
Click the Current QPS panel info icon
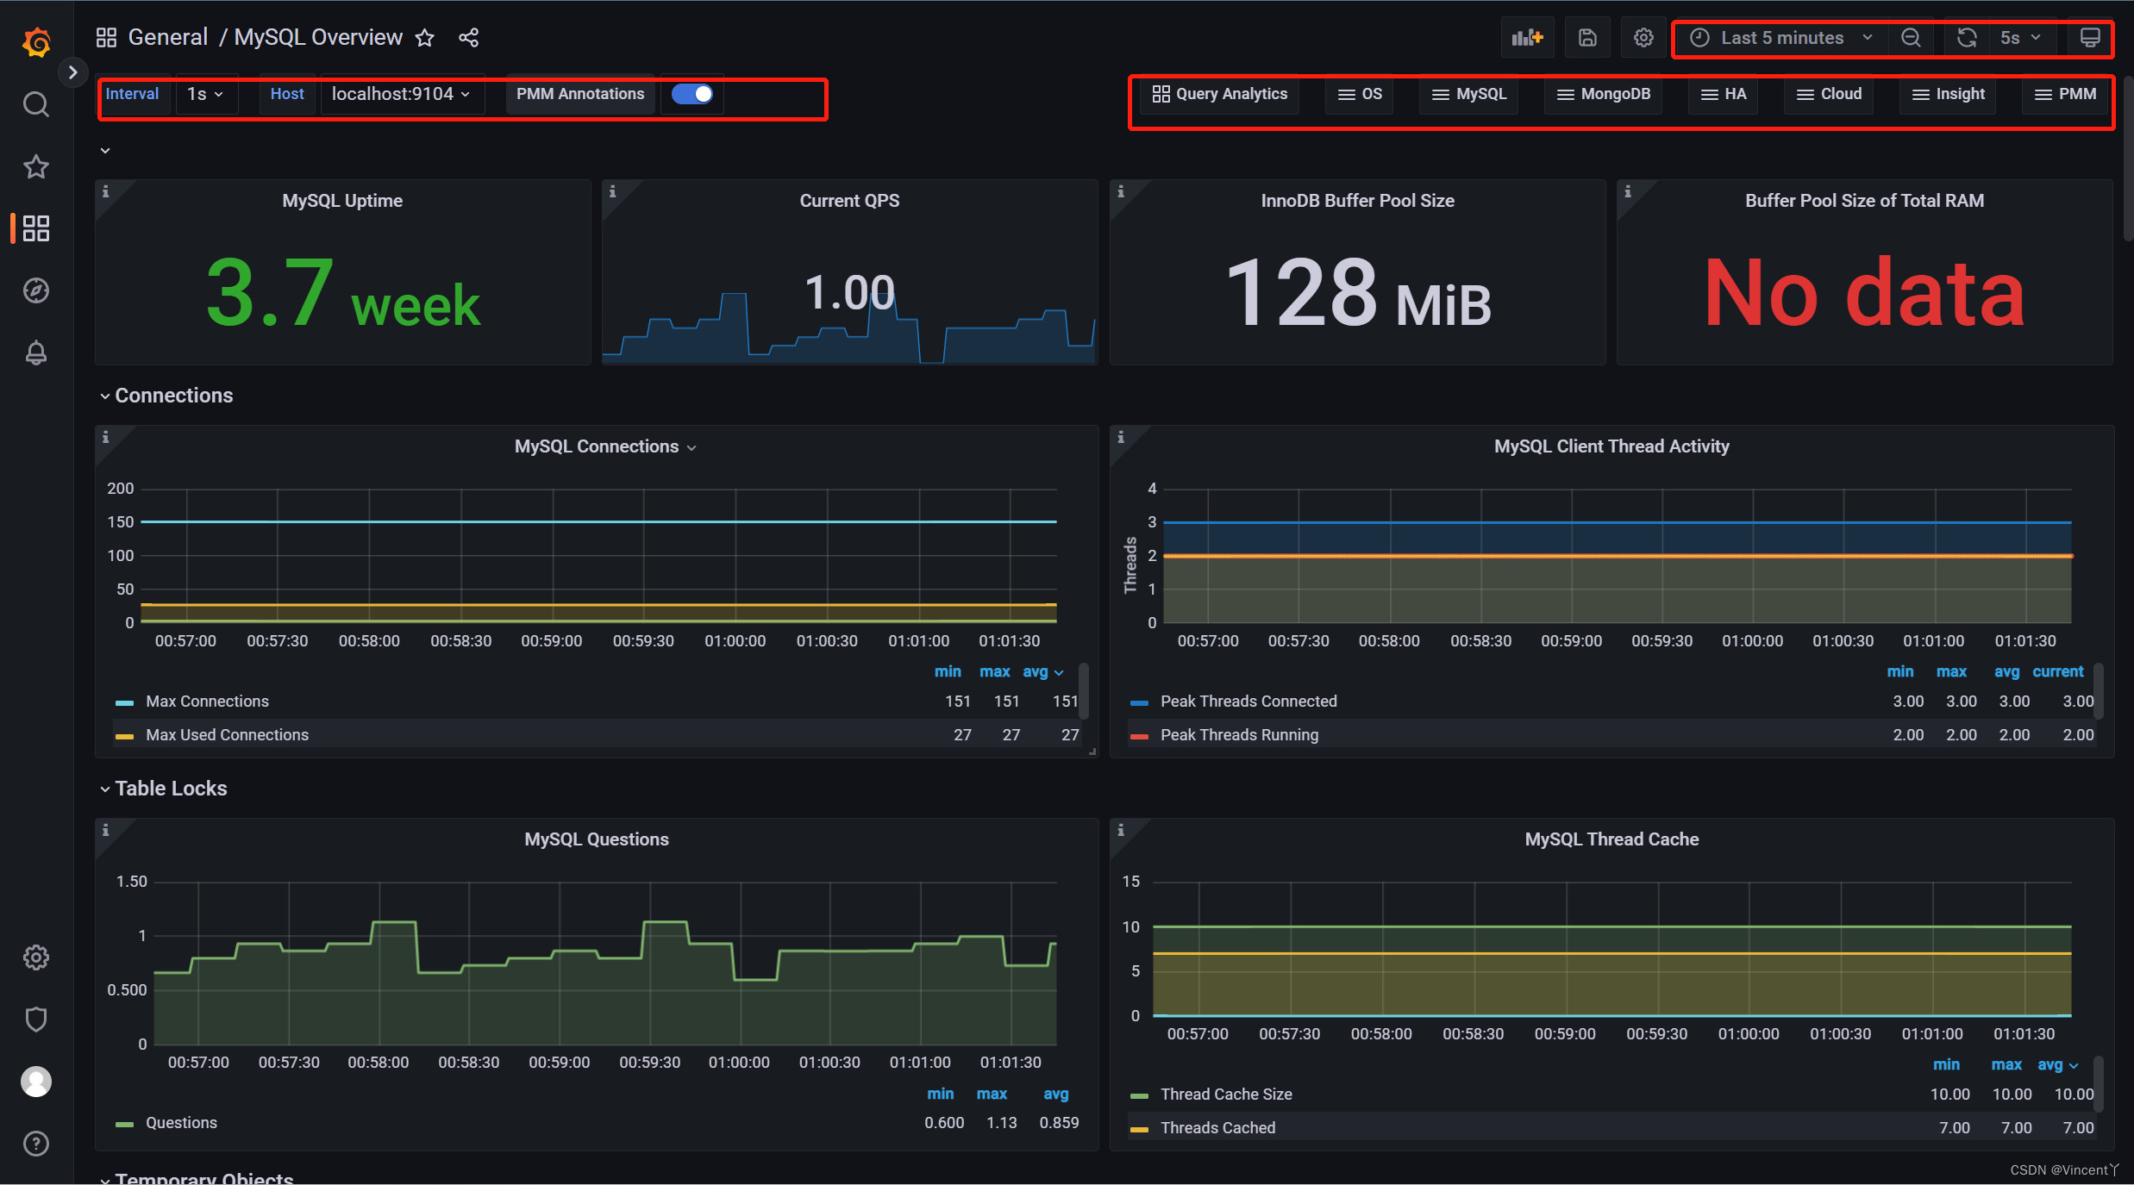[x=613, y=191]
